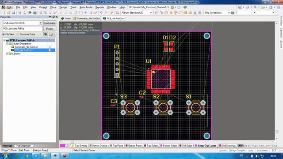
Task: Select the Structure Editor radio button
Action: click(18, 34)
